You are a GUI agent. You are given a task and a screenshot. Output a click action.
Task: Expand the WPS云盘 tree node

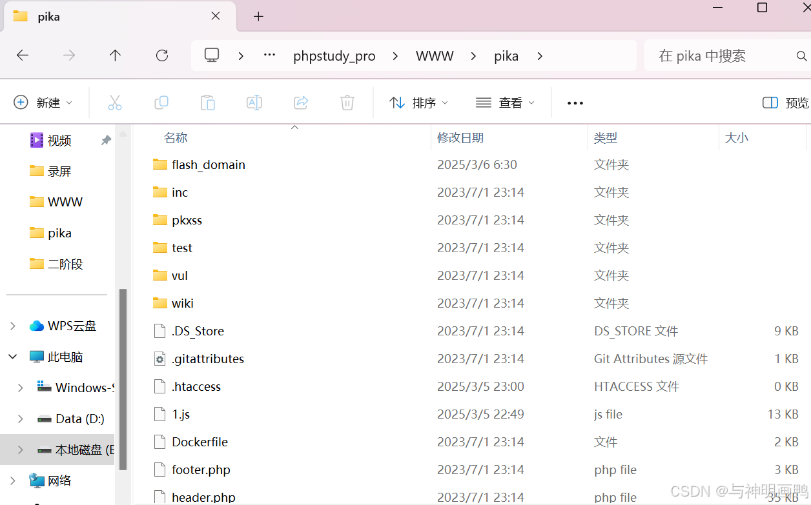point(13,326)
